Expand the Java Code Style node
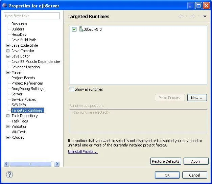Image resolution: width=212 pixels, height=184 pixels. click(x=8, y=45)
